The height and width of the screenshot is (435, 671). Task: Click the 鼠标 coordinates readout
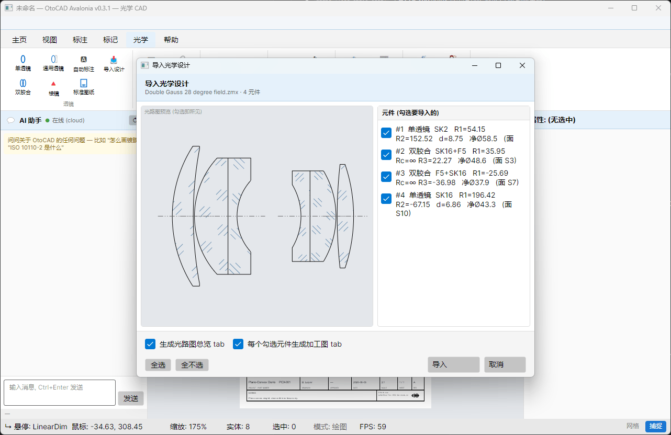click(x=107, y=427)
